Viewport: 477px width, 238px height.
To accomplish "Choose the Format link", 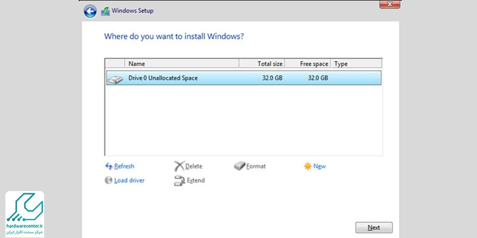I will tap(256, 167).
